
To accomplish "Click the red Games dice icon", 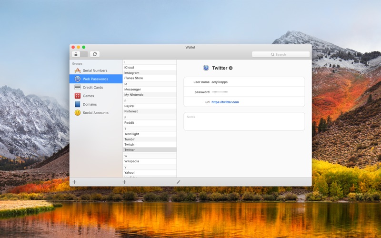I will (x=78, y=96).
